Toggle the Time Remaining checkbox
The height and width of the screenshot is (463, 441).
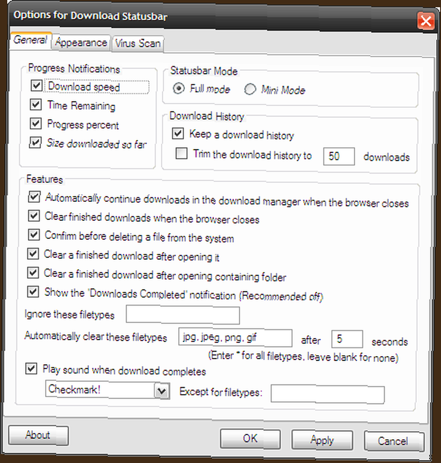click(x=36, y=105)
